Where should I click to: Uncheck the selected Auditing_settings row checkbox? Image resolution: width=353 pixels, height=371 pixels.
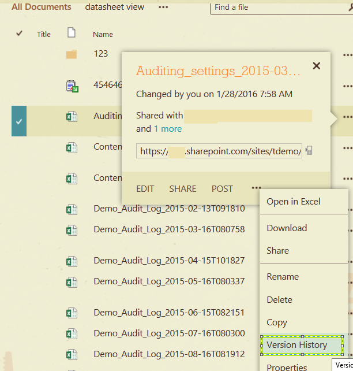(x=19, y=121)
